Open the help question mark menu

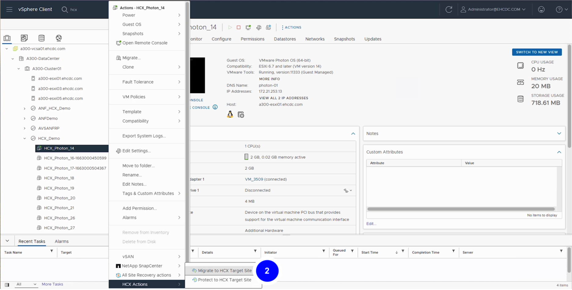[559, 9]
